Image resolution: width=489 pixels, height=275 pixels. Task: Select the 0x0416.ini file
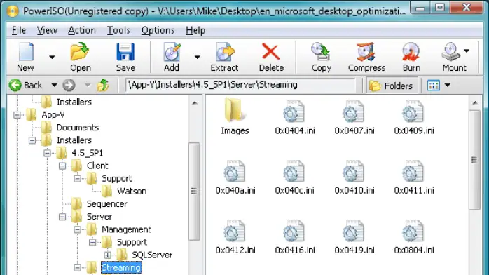(295, 236)
